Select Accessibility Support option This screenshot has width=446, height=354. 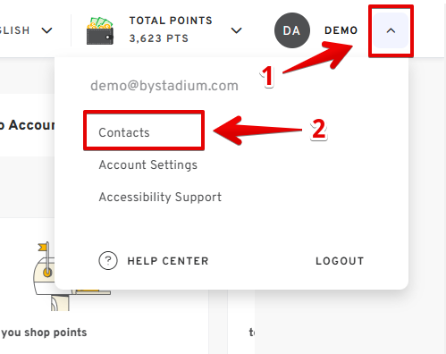[160, 197]
